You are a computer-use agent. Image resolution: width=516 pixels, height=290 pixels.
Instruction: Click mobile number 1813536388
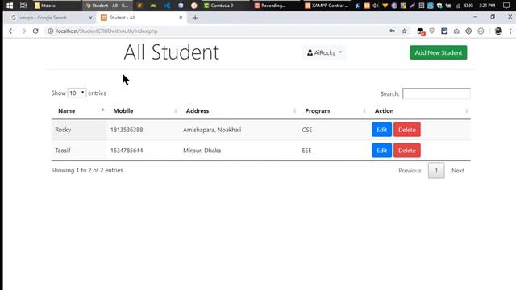pos(127,130)
